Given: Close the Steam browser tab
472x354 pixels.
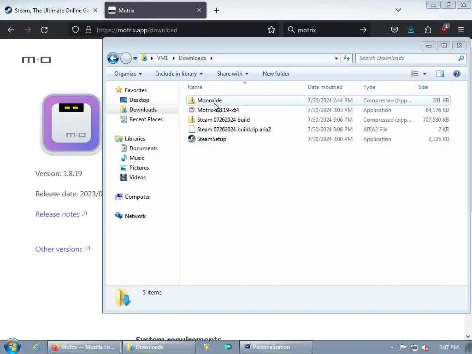Looking at the screenshot, I should 95,10.
